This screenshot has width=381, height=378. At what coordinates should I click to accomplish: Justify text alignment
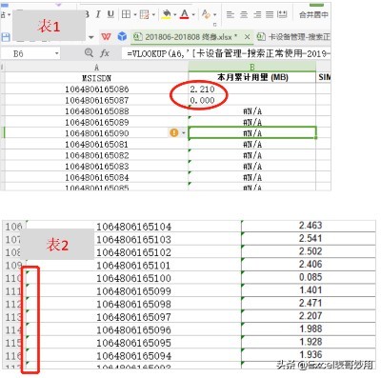(270, 14)
